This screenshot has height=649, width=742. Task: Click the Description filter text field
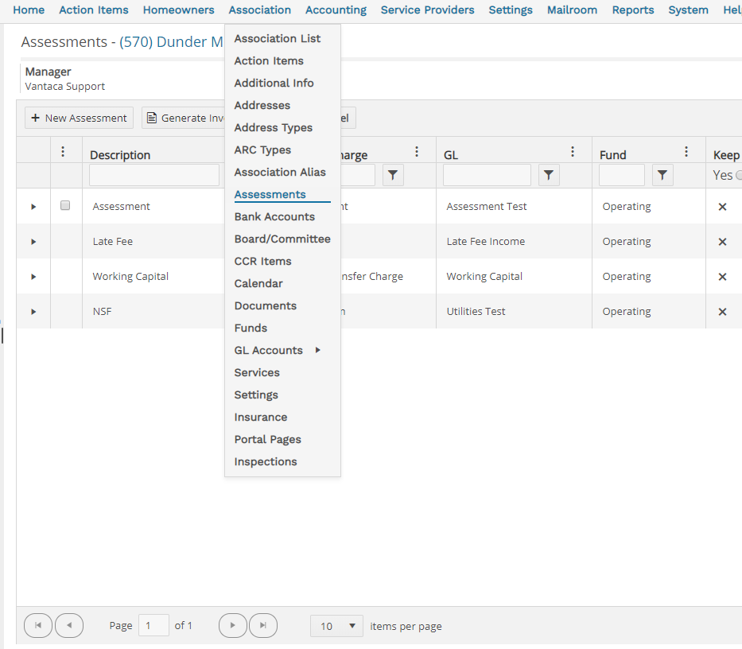(x=153, y=175)
